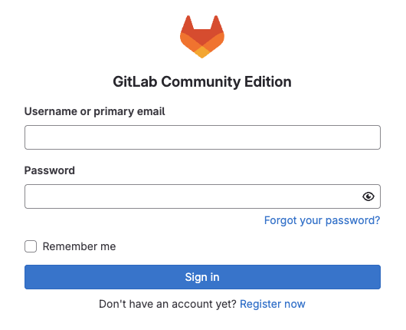Viewport: 406px width, 330px height.
Task: Click the "Password" field label
Action: [x=50, y=170]
